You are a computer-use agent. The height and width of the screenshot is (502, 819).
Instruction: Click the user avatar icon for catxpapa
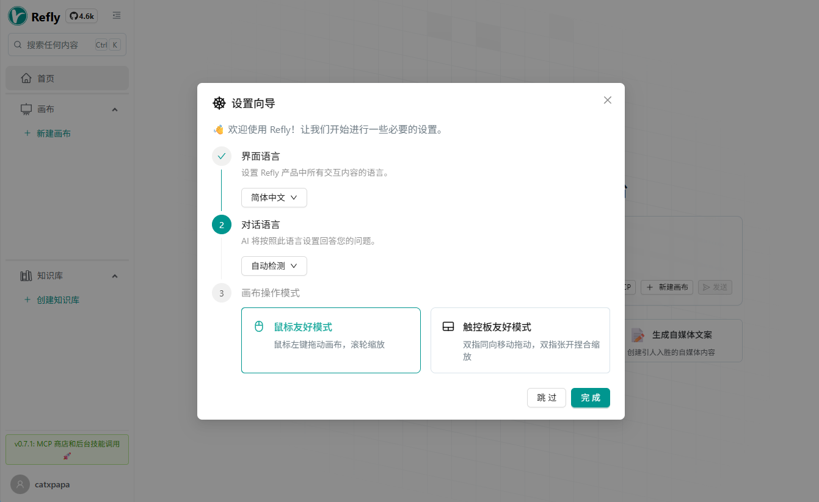coord(20,484)
